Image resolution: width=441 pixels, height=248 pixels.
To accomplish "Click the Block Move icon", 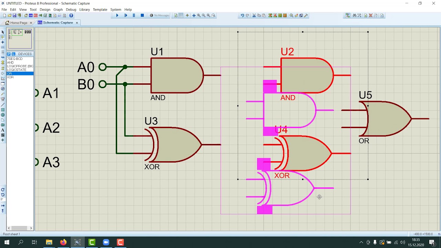I will pyautogui.click(x=275, y=15).
